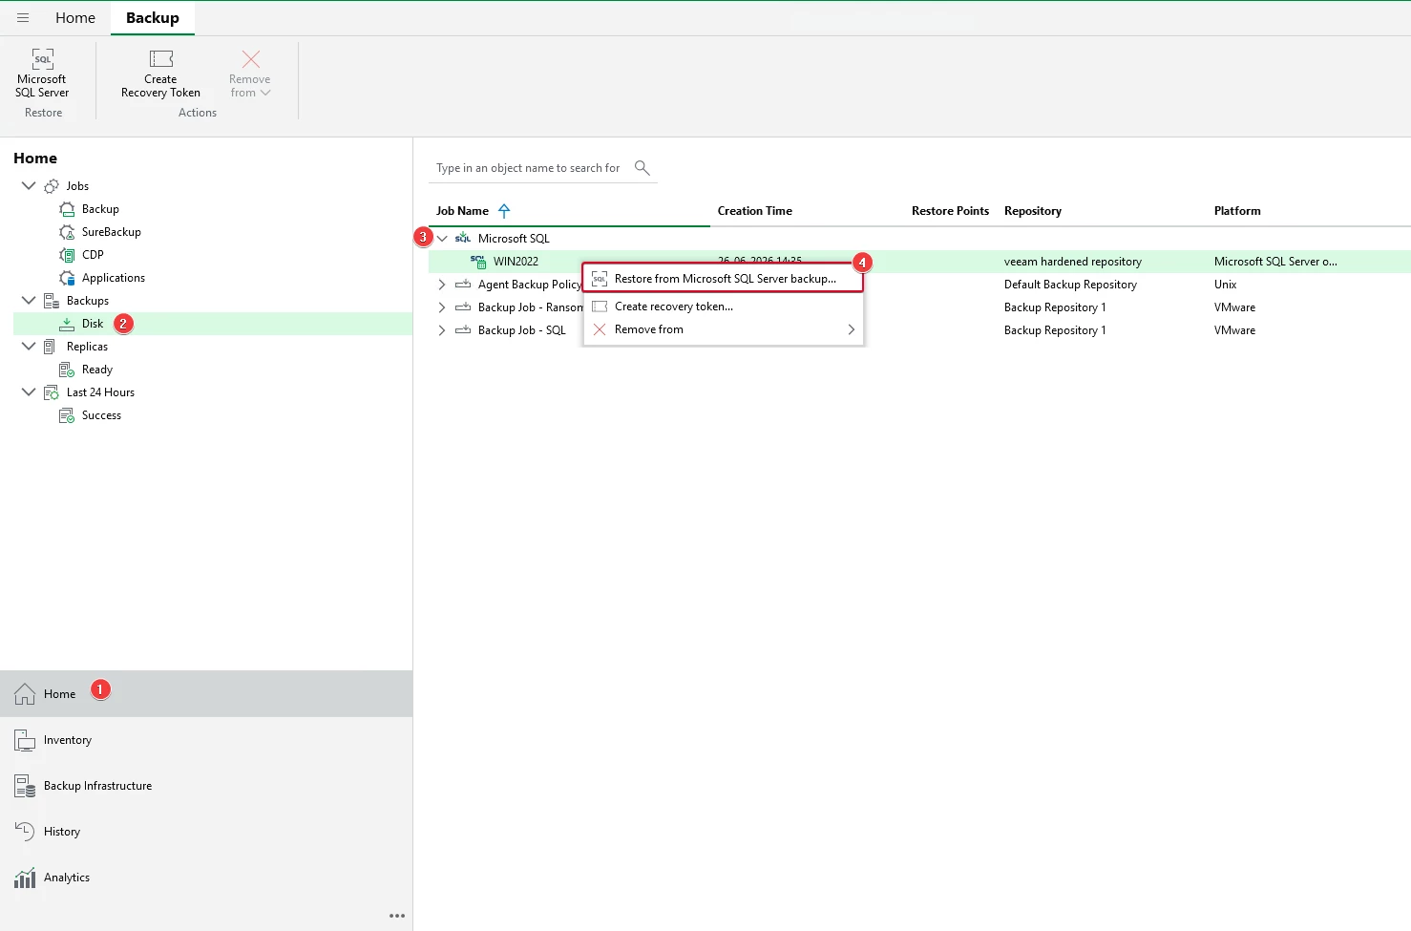Image resolution: width=1411 pixels, height=931 pixels.
Task: Click the Jobs gear icon
Action: [x=52, y=186]
